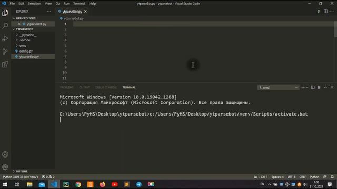
Task: Open the Search view in the activity bar
Action: [x=5, y=26]
